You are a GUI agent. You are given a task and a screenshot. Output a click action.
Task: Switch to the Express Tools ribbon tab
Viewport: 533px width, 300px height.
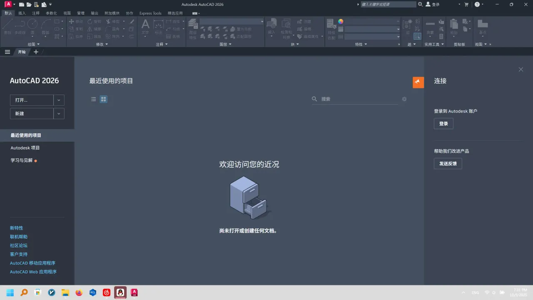click(150, 13)
